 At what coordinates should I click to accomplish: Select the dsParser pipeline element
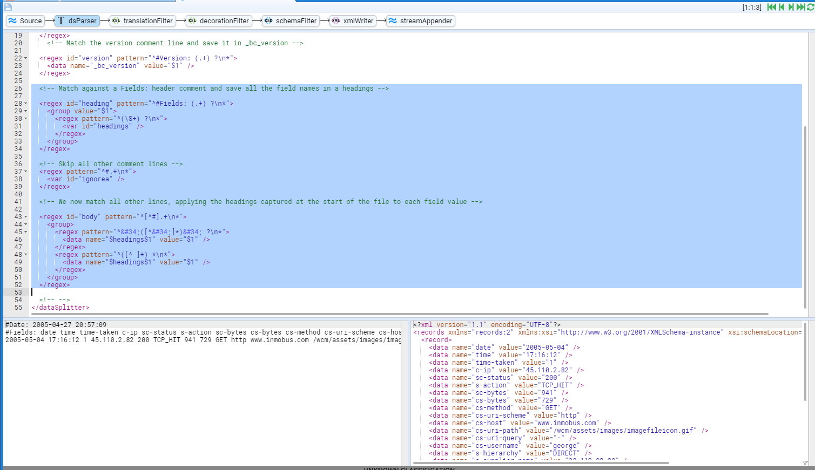(x=77, y=21)
